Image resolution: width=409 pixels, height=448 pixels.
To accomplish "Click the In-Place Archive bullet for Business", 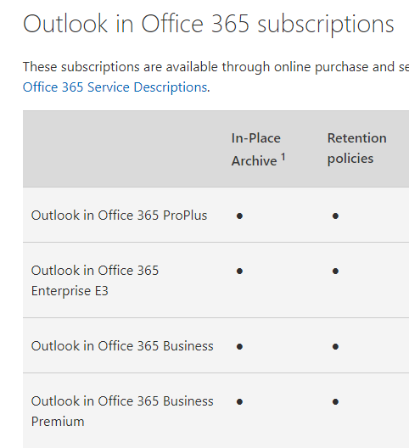I will coord(239,346).
